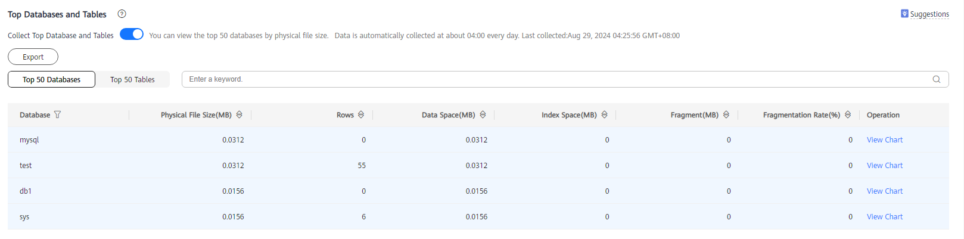Open the Suggestions link text

point(929,14)
